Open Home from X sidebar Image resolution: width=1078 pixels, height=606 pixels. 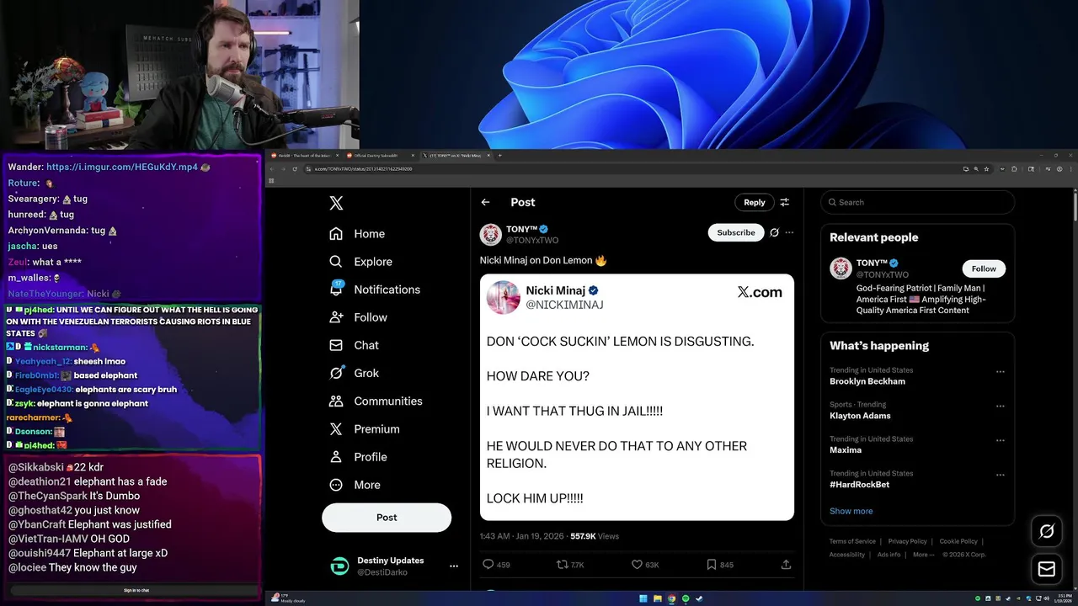357,234
